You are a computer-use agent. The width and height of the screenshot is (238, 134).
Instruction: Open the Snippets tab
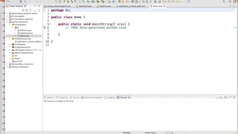point(110,98)
